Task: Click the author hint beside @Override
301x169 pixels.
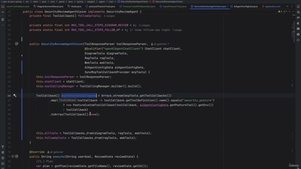Action: pyautogui.click(x=55, y=152)
